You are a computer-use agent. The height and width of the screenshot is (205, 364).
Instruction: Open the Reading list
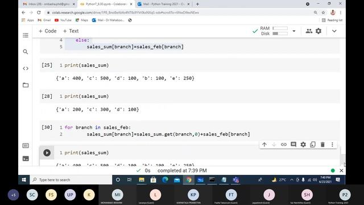[332, 20]
